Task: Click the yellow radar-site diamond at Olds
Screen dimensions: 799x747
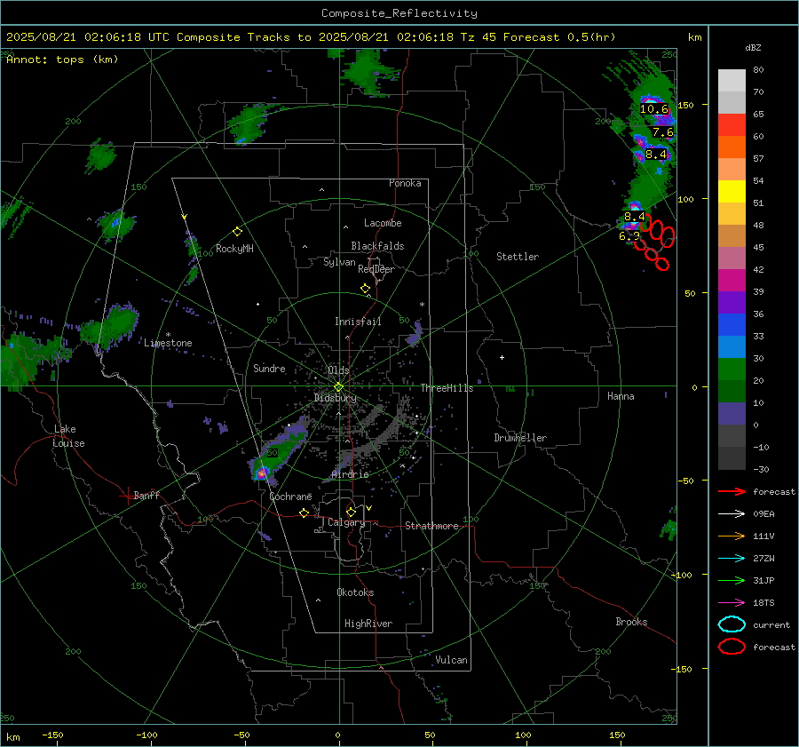Action: point(338,387)
